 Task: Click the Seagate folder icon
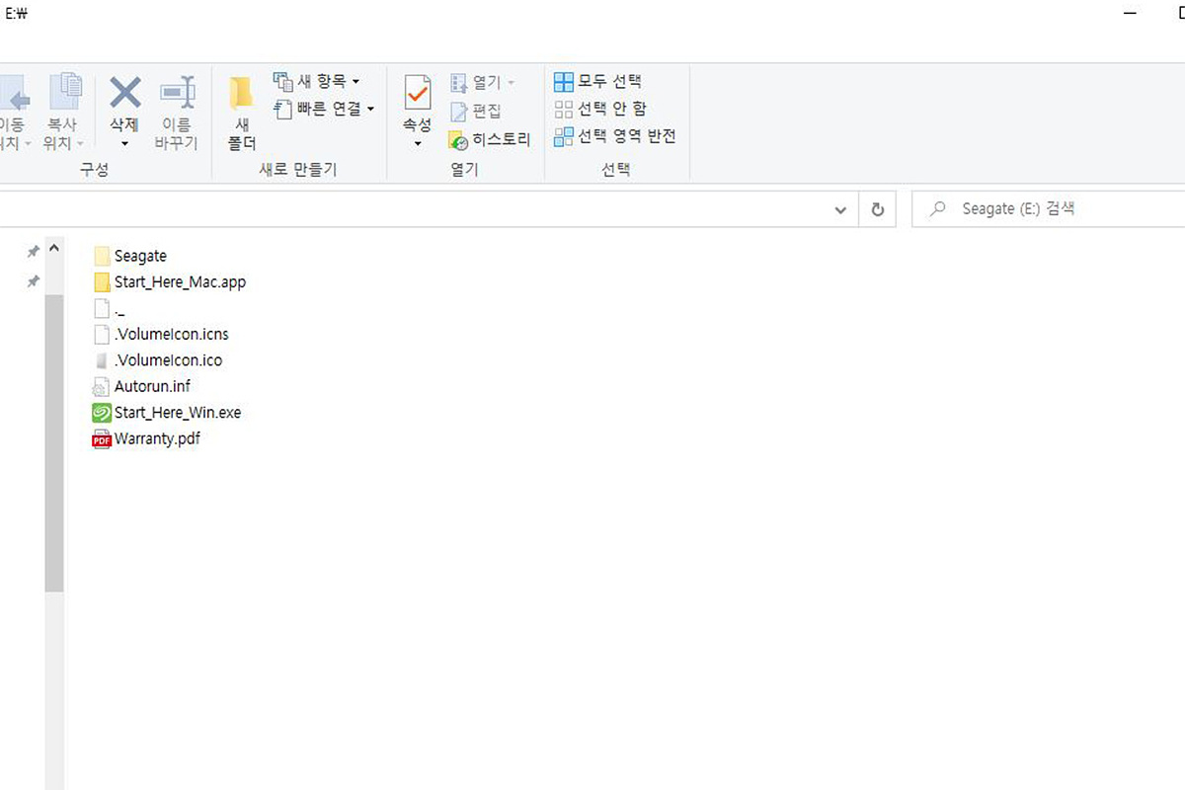(x=102, y=256)
